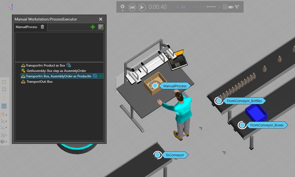This screenshot has height=177, width=295.
Task: Select the TransportOut: Box statement
Action: 40,82
